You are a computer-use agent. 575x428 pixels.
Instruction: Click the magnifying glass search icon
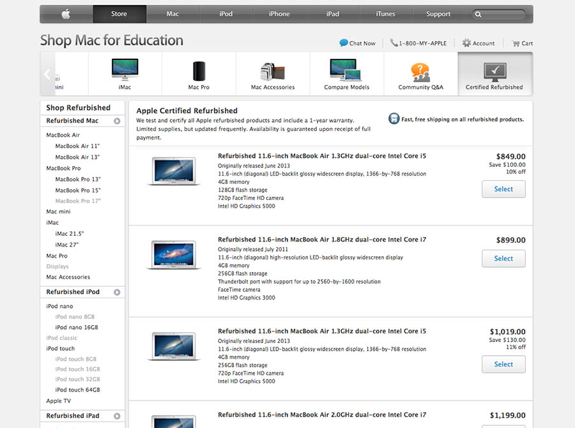coord(478,15)
